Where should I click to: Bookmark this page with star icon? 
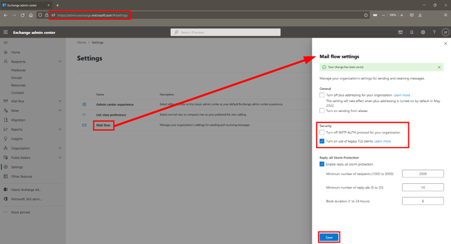(x=366, y=15)
